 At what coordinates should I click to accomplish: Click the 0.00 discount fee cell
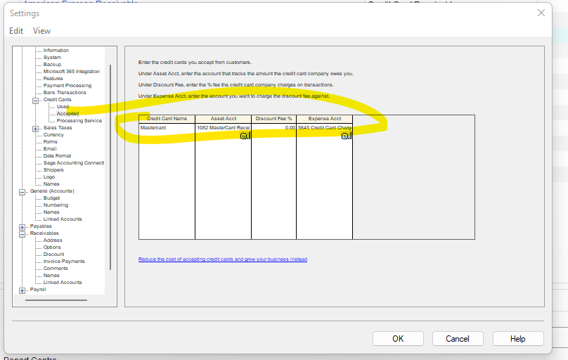(273, 128)
